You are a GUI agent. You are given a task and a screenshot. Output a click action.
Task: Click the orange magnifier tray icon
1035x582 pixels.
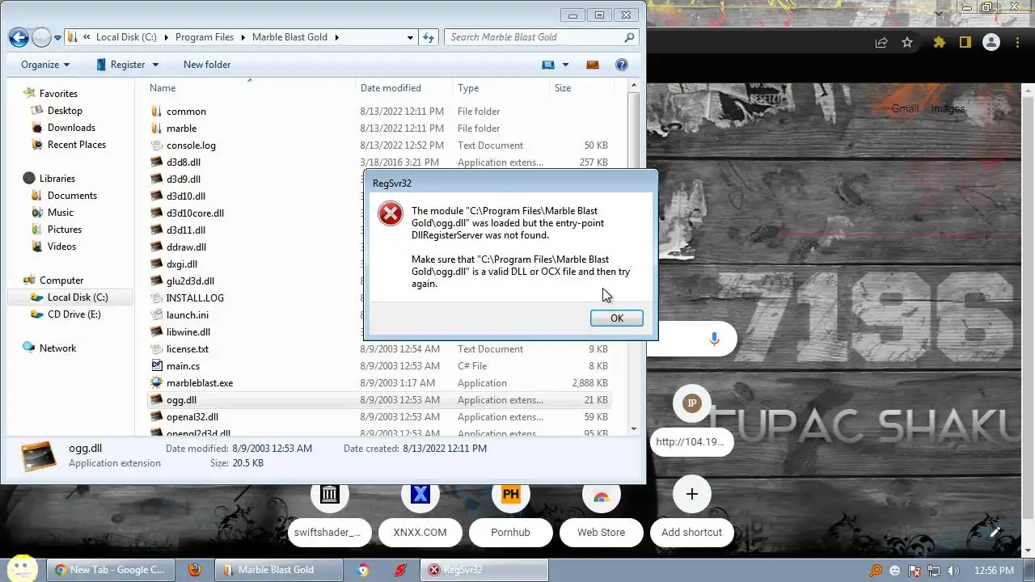point(876,570)
